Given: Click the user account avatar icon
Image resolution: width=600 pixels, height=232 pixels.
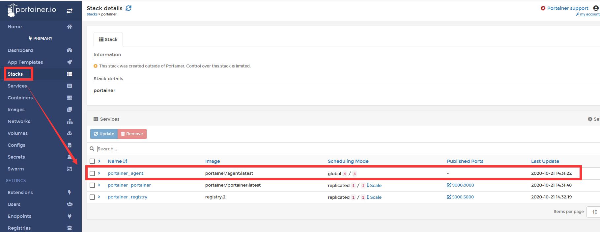Looking at the screenshot, I should 596,8.
